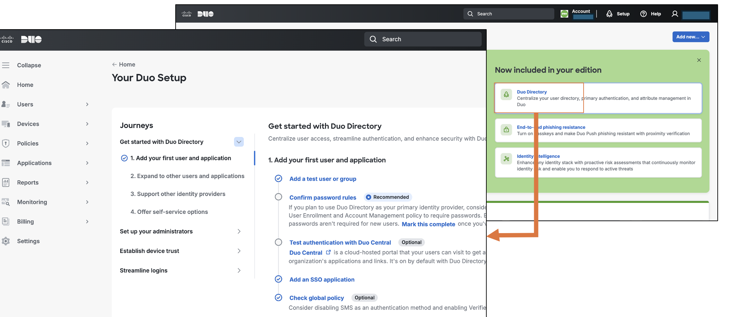Mark Test authentication with Duo Central circle
729x317 pixels.
279,242
